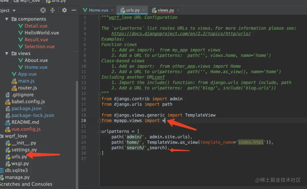307x189 pixels.
Task: Select App.vue file
Action: point(27,74)
